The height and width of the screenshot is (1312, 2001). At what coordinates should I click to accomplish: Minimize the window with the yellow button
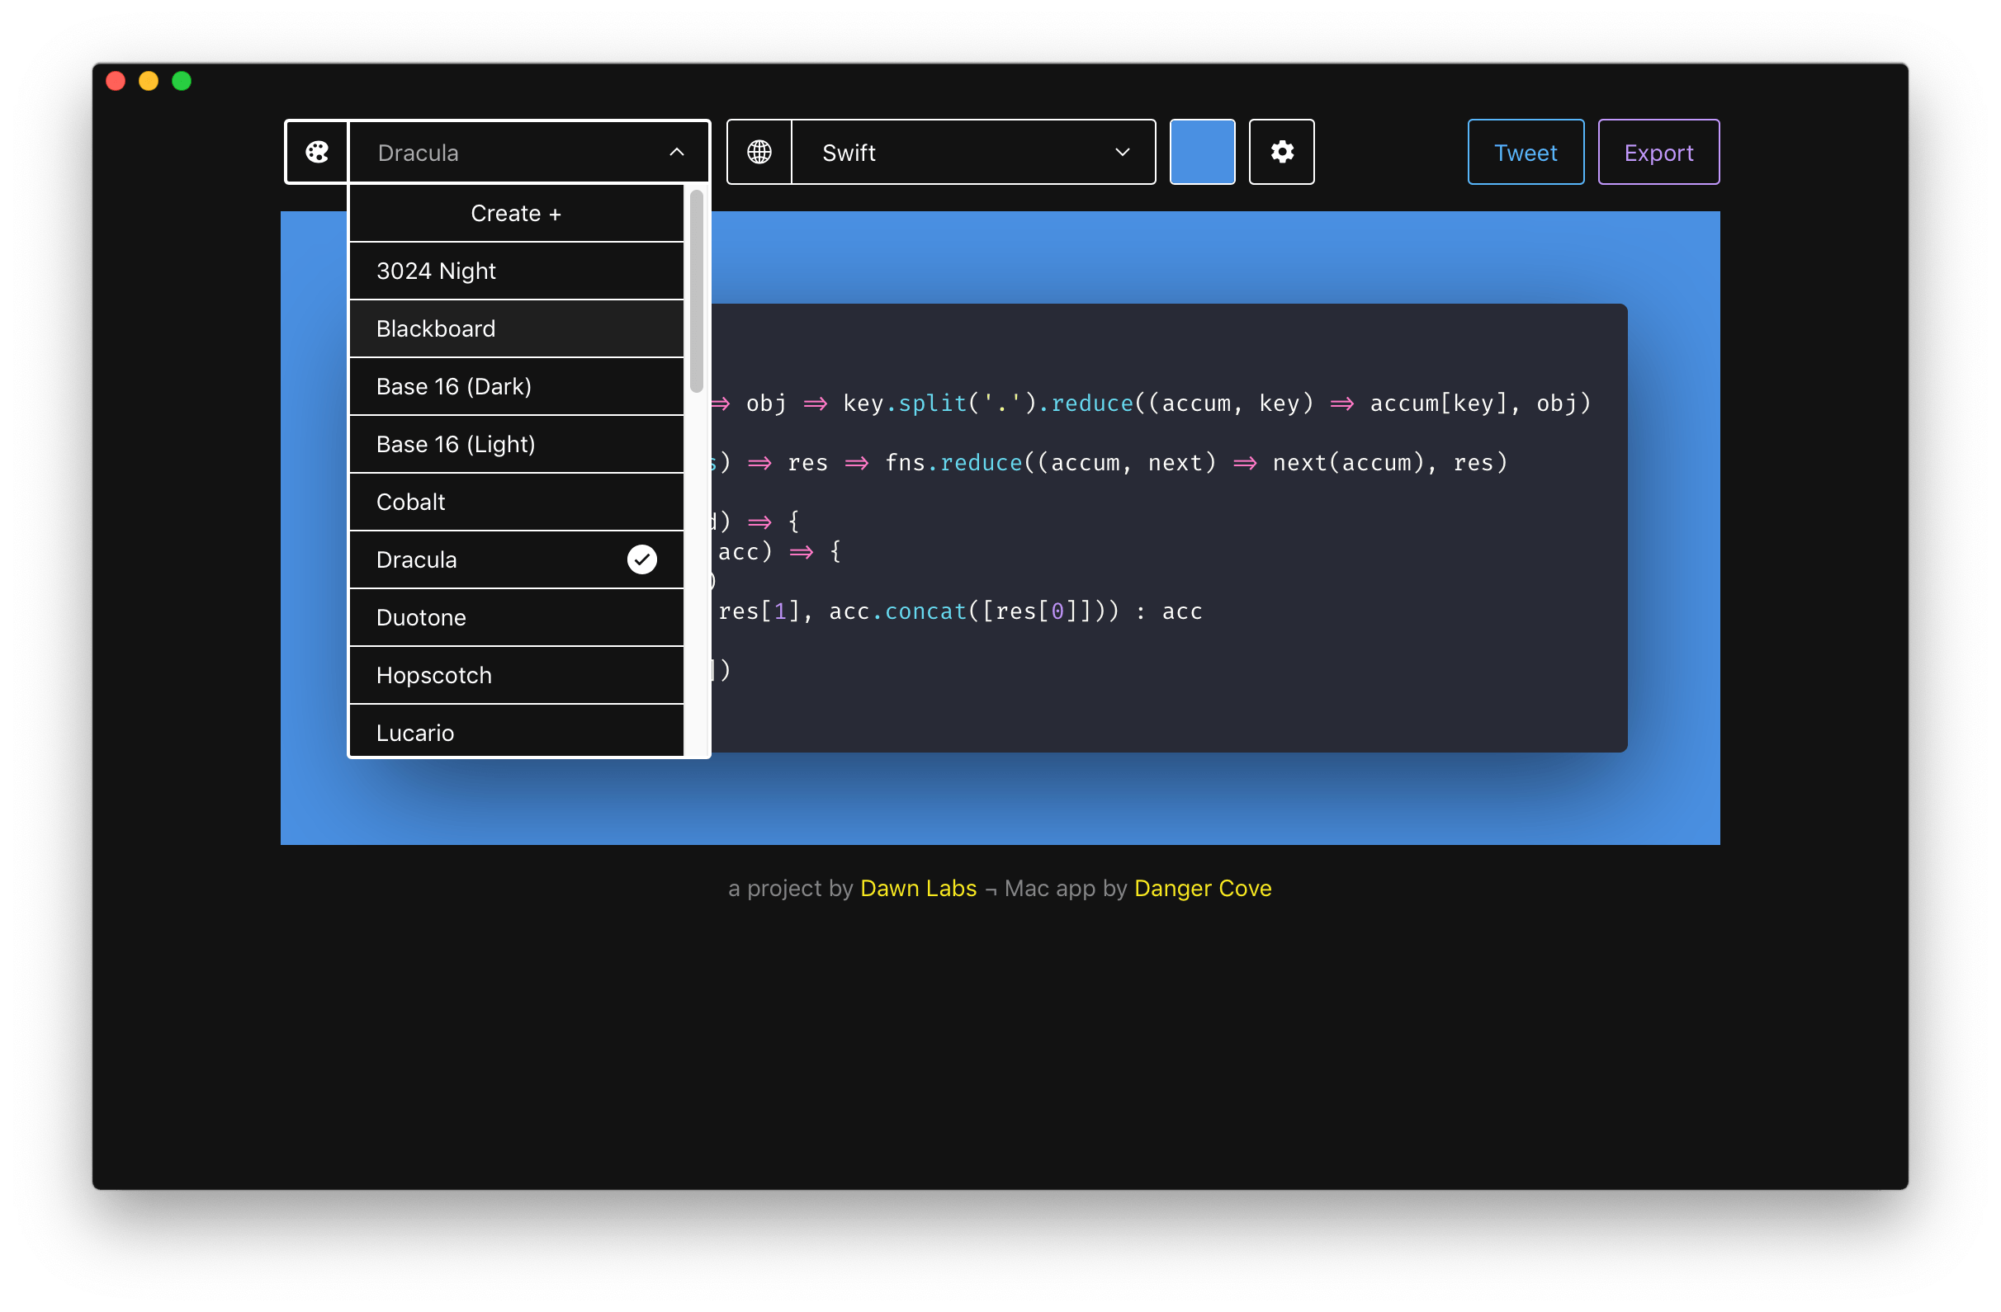pyautogui.click(x=149, y=81)
